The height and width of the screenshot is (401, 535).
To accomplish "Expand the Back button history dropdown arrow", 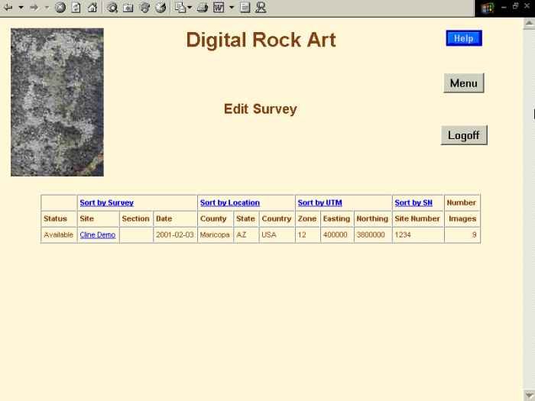I will [21, 8].
